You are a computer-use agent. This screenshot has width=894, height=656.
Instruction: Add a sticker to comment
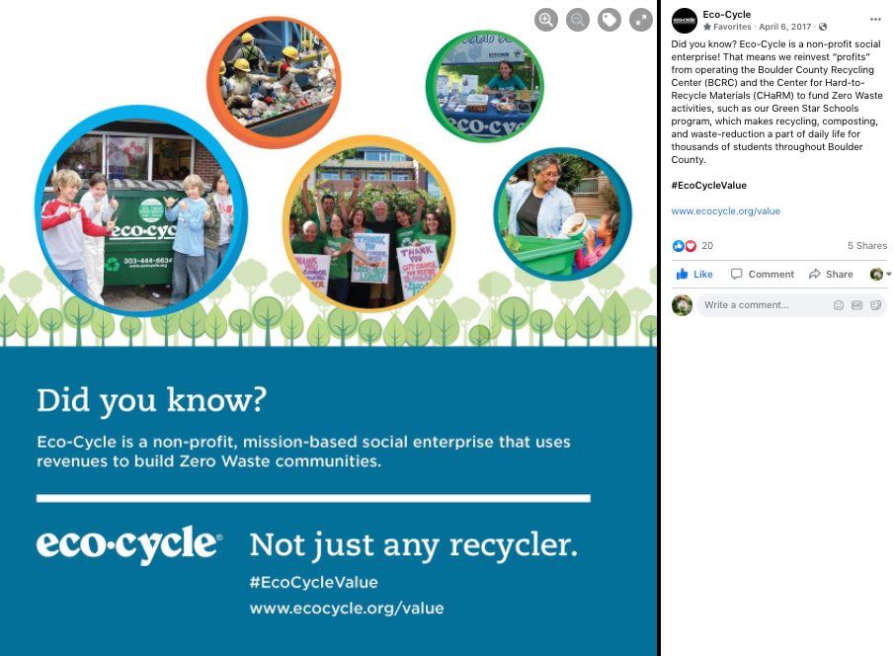click(876, 305)
